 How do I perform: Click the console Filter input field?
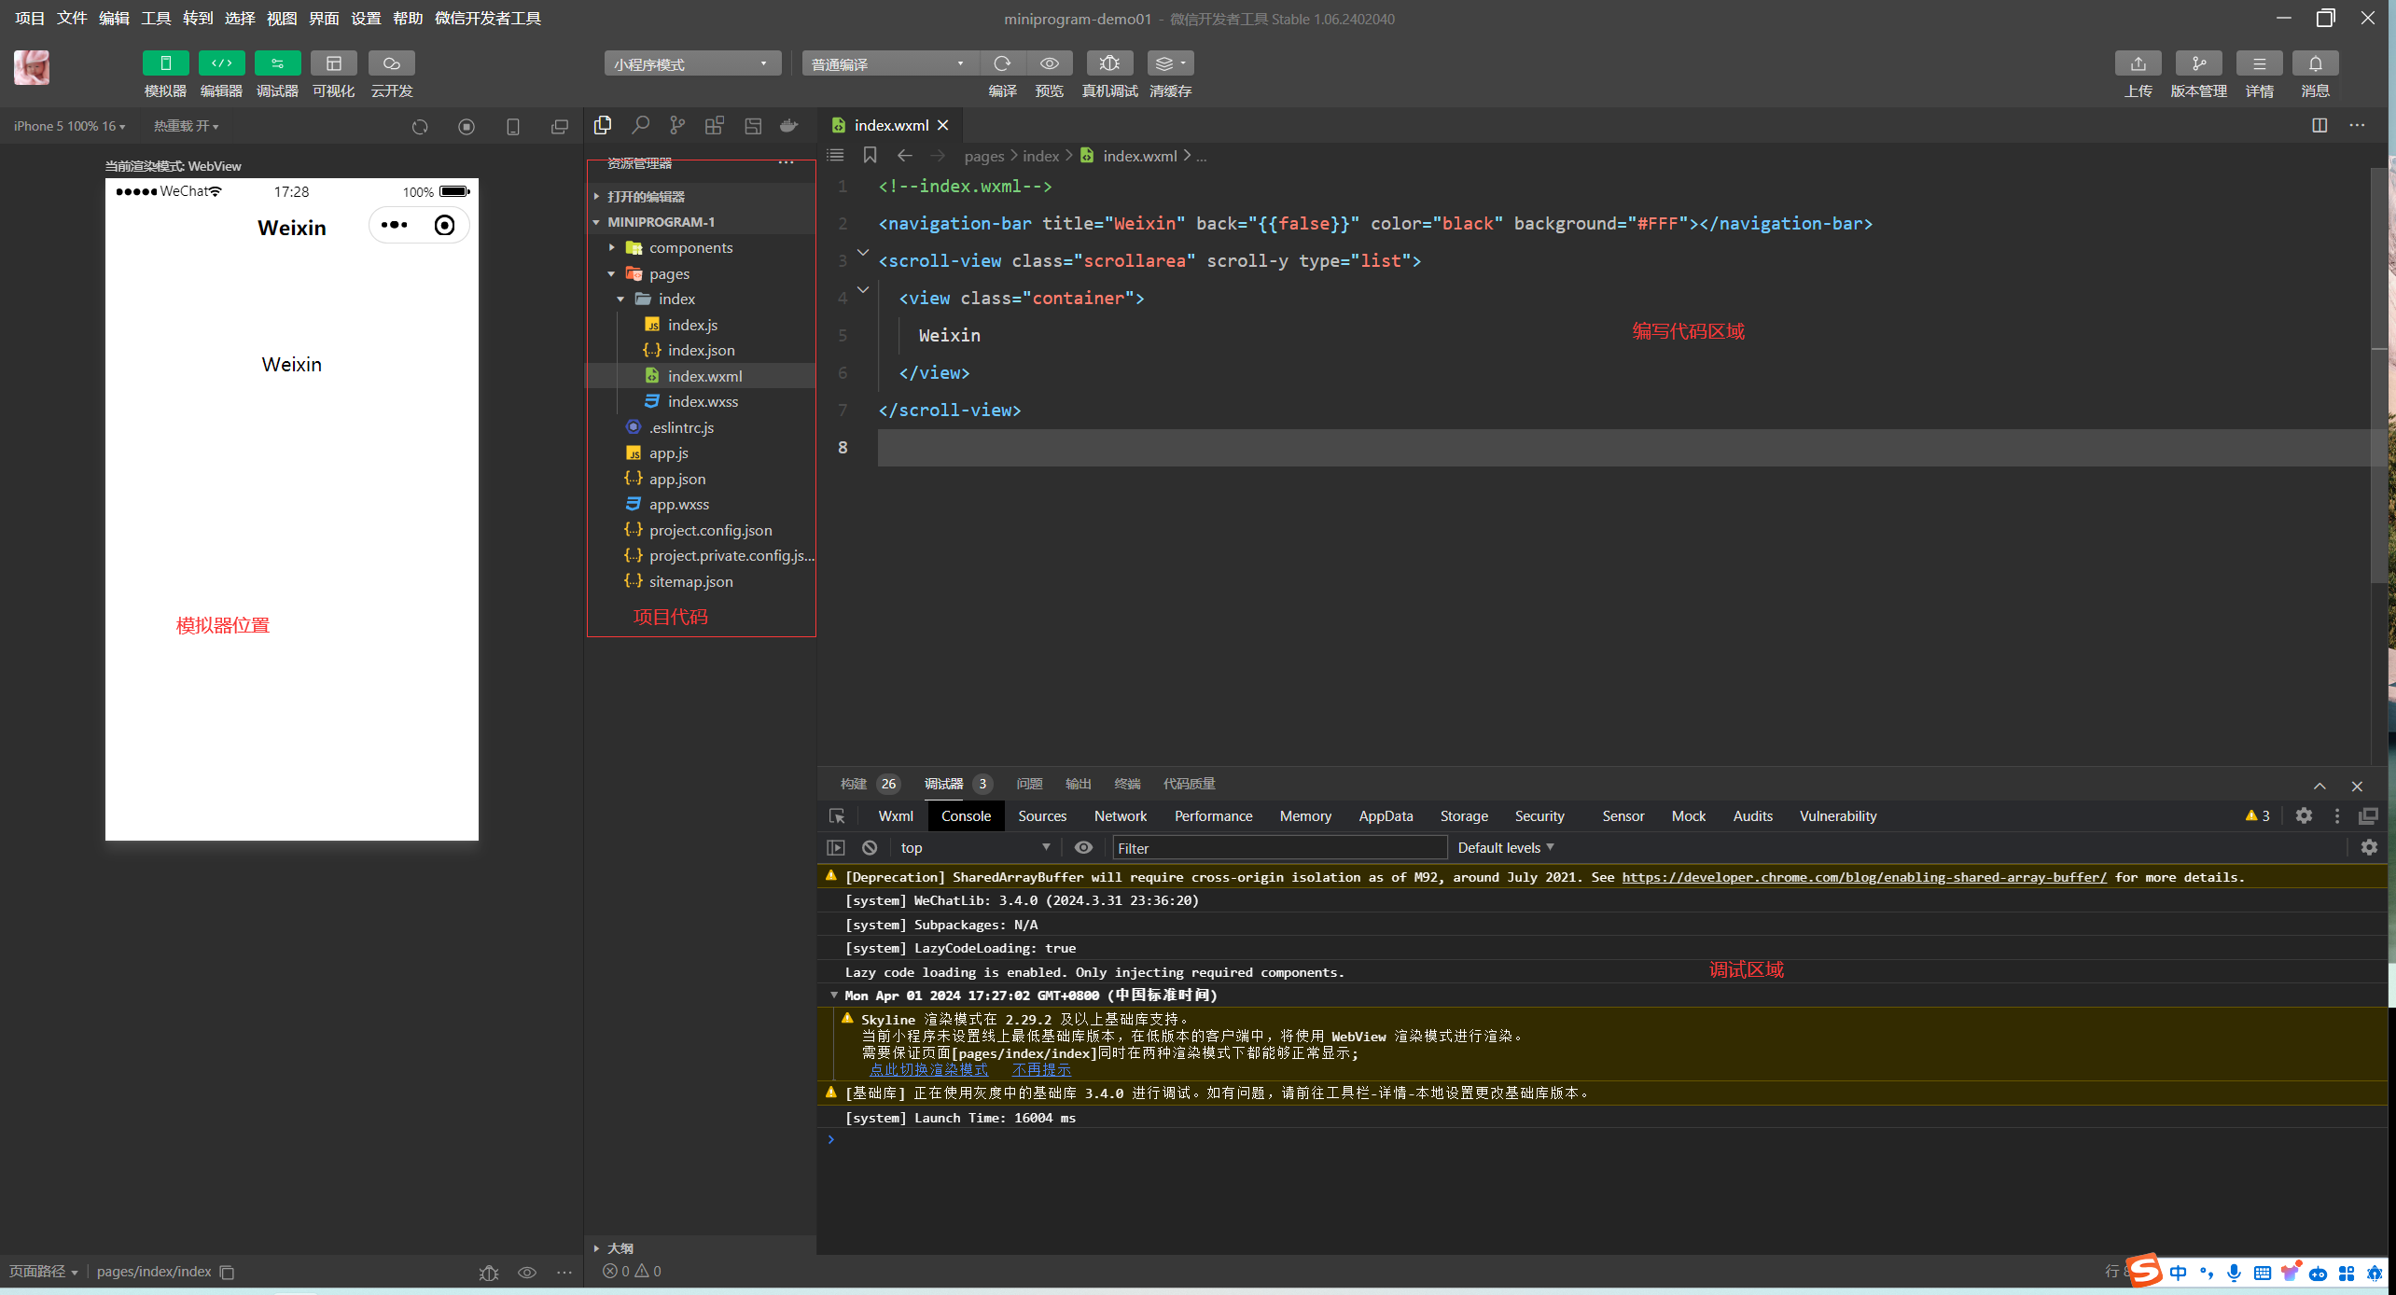coord(1278,847)
